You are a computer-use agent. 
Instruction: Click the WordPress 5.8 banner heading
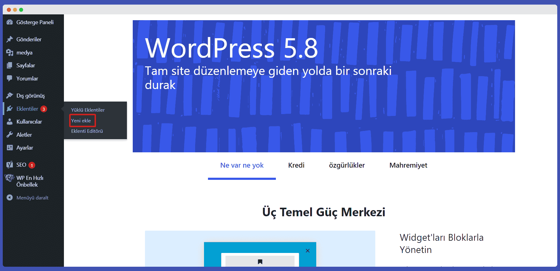pyautogui.click(x=232, y=48)
